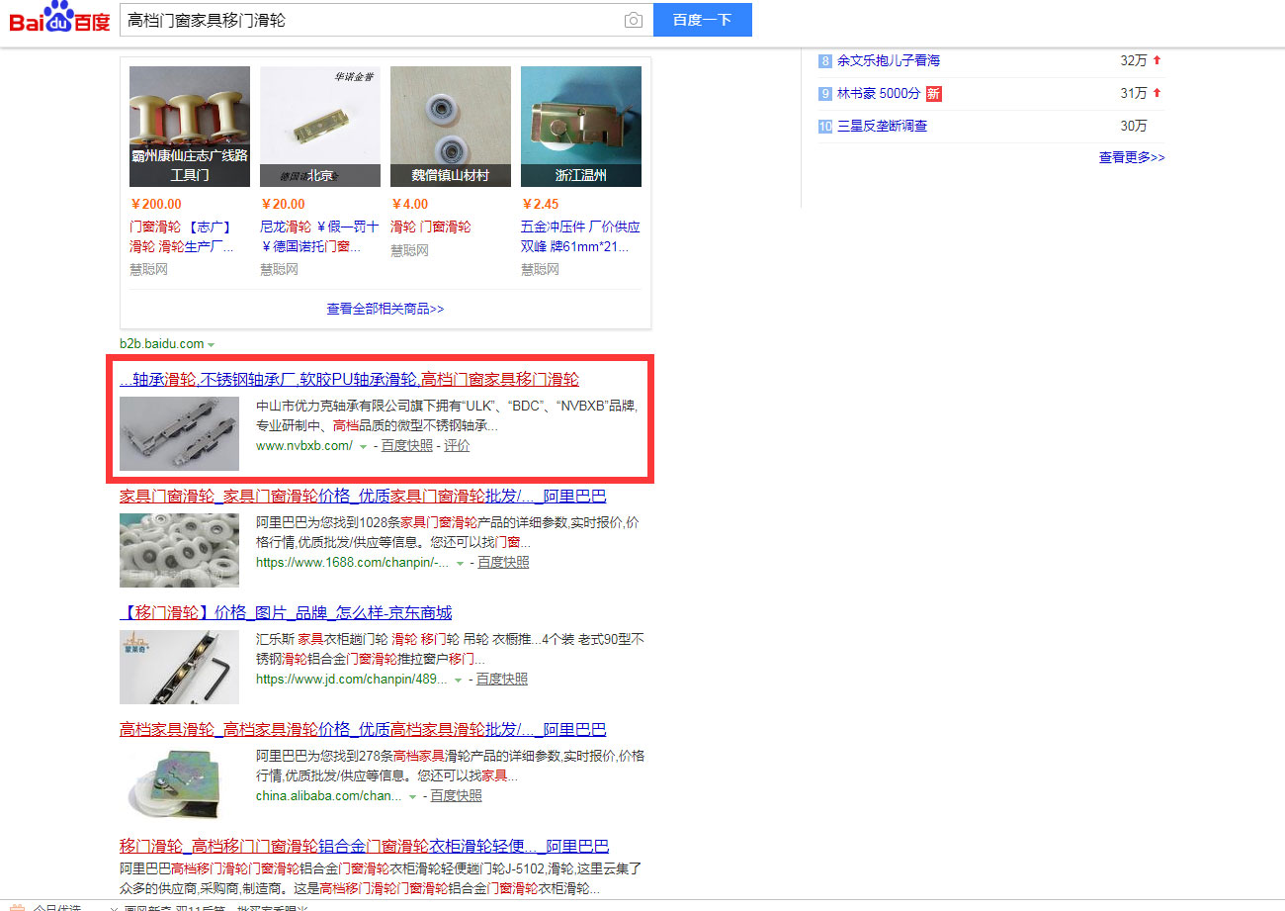
Task: Expand the b2b.baidu.com dropdown arrow
Action: coord(212,345)
